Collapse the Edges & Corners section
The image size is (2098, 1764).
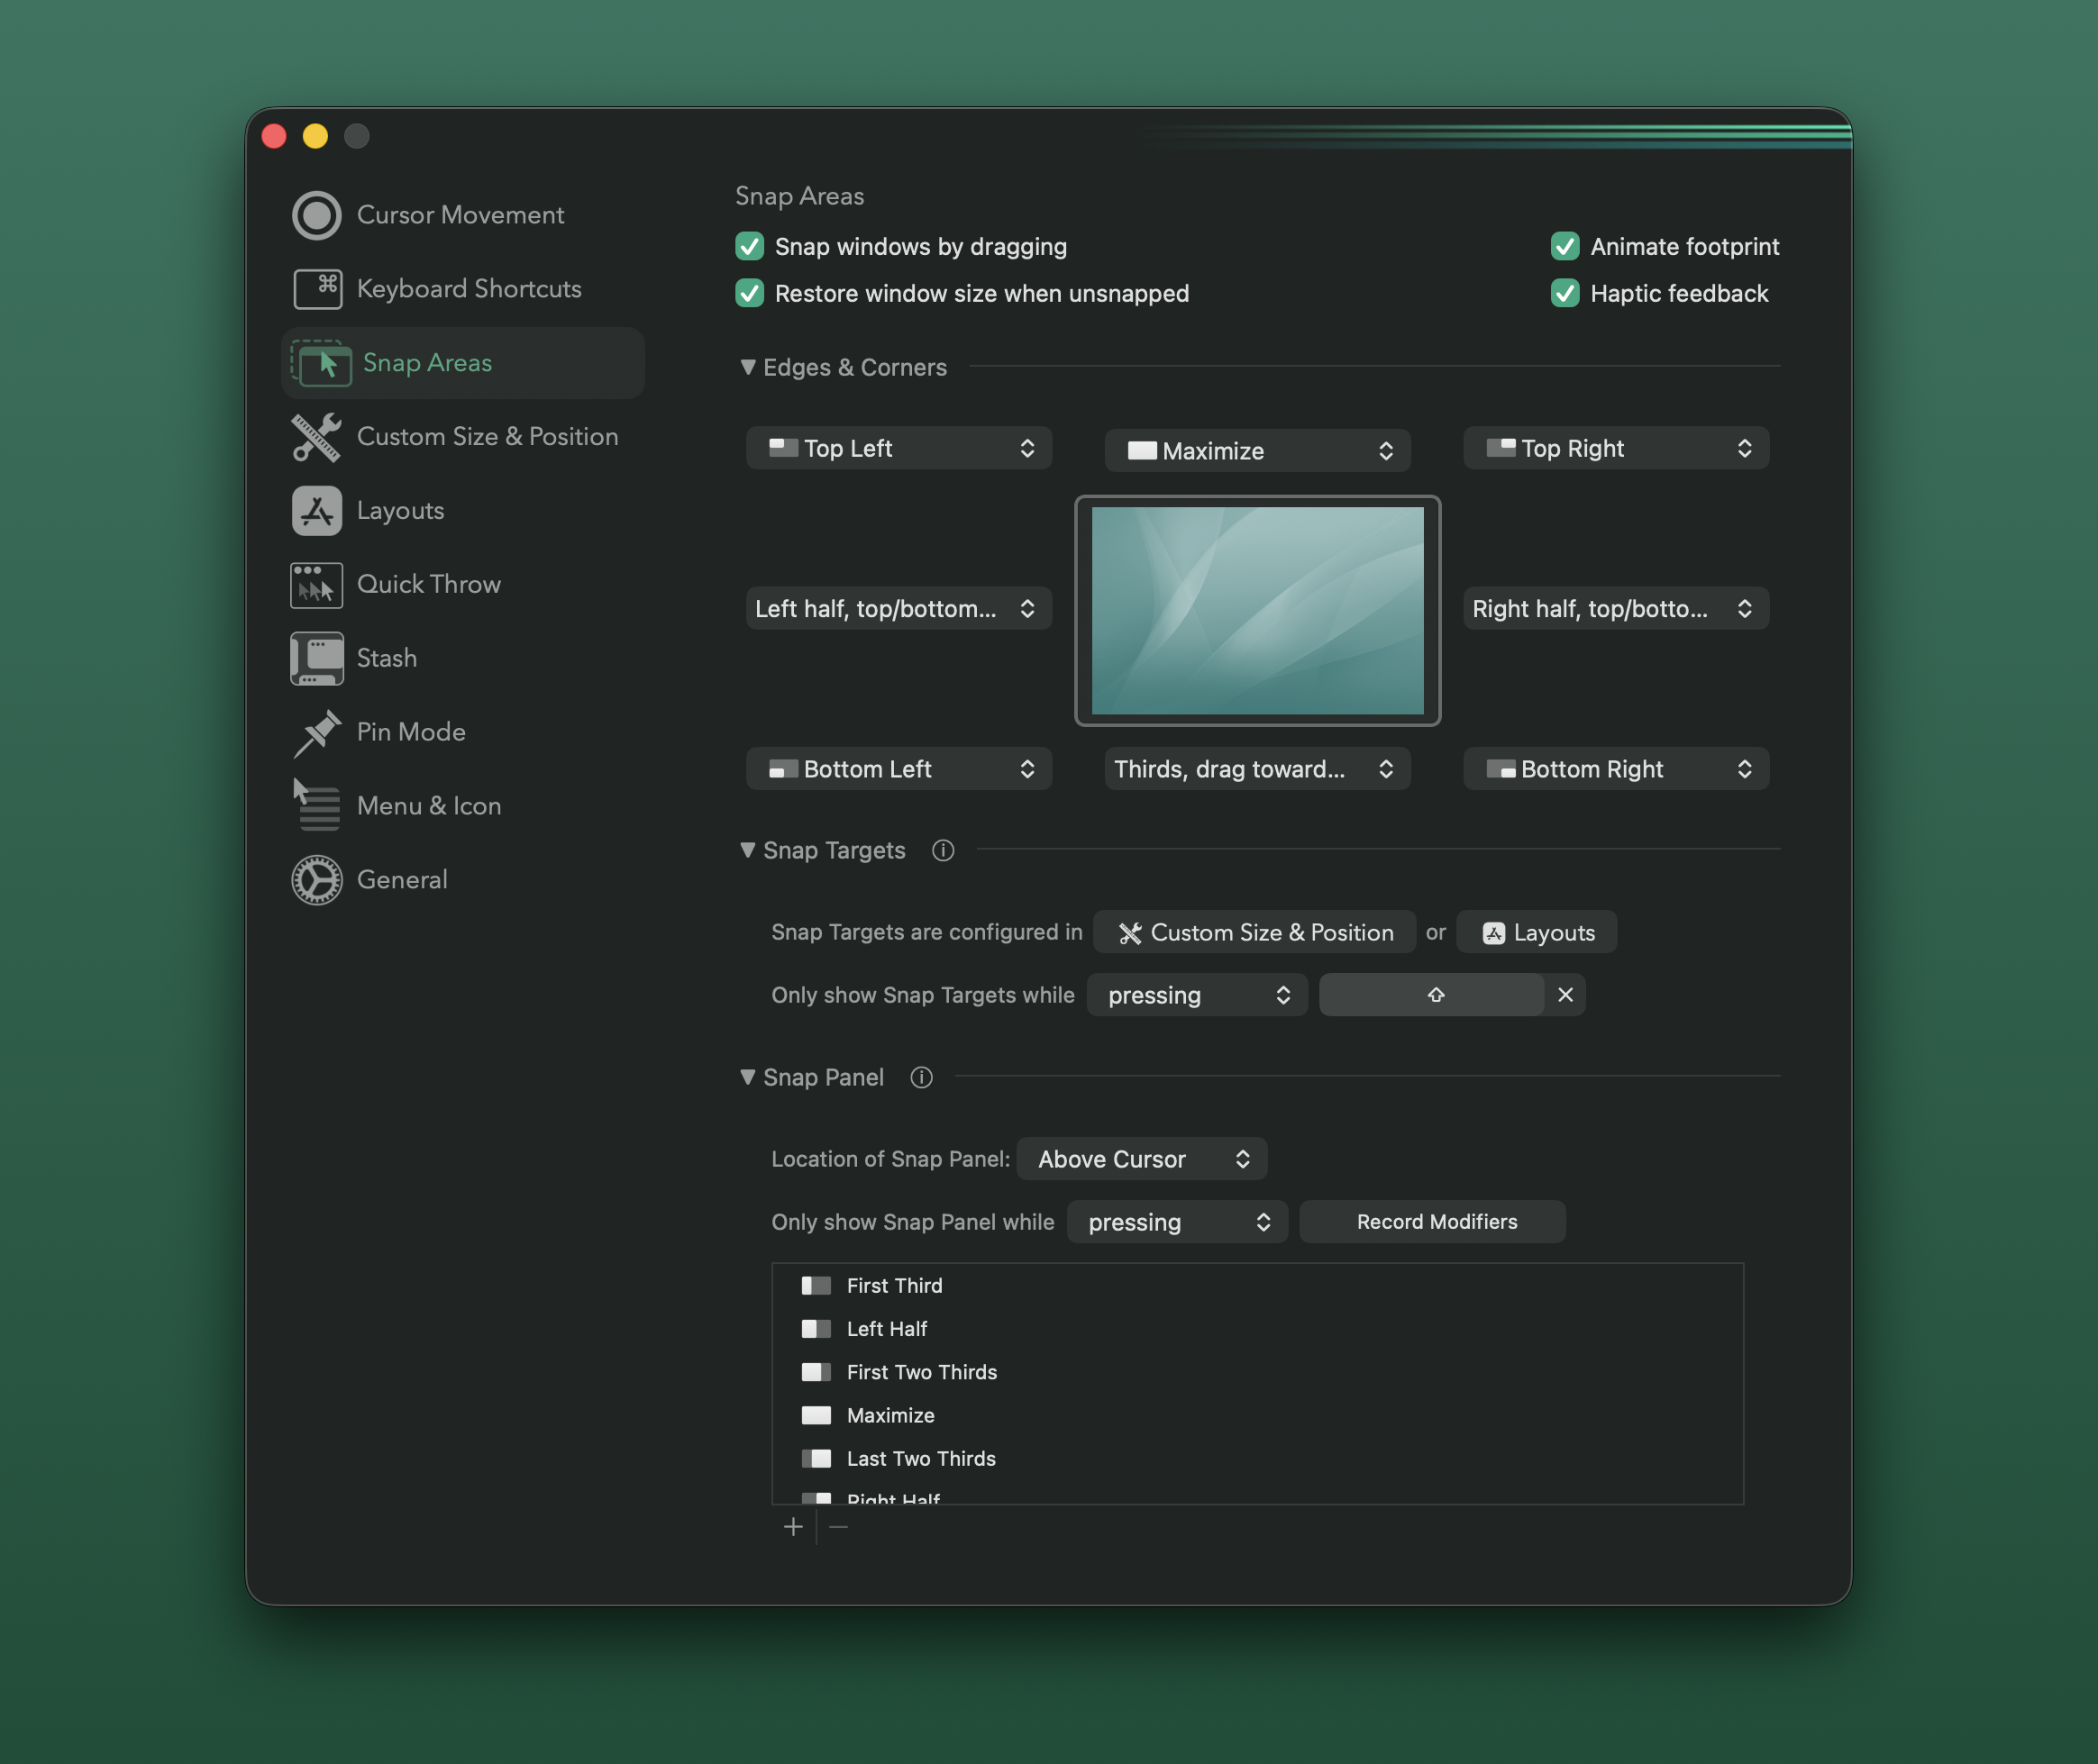tap(747, 367)
